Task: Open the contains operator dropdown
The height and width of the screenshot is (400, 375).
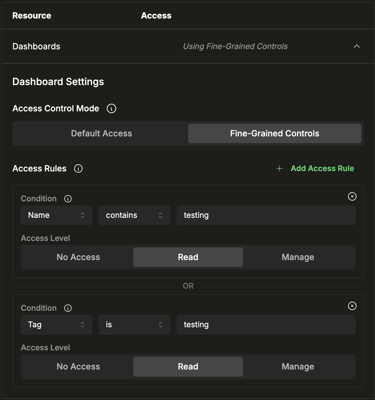Action: [x=134, y=215]
